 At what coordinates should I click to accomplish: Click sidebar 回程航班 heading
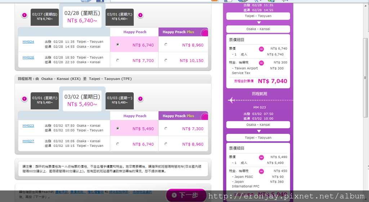point(259,94)
